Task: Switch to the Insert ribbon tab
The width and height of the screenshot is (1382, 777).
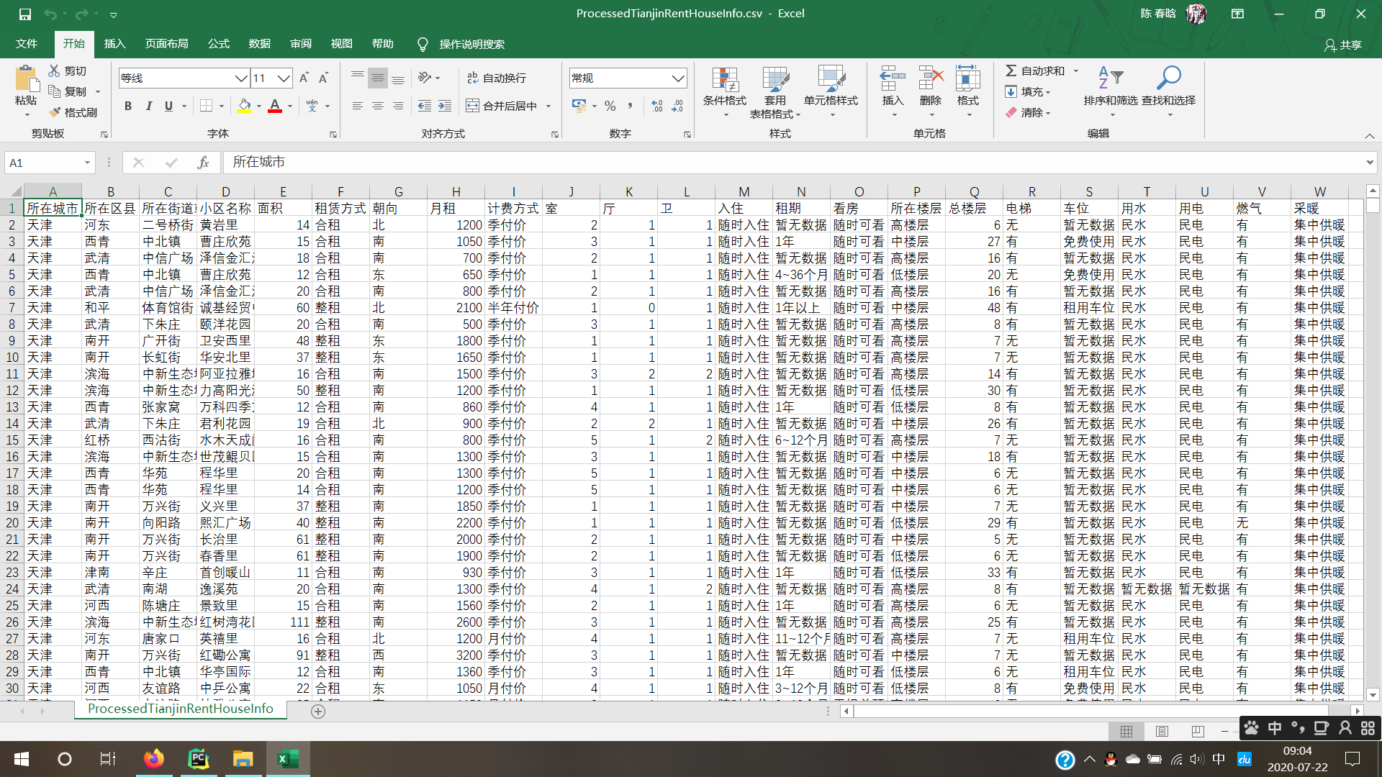Action: point(114,44)
